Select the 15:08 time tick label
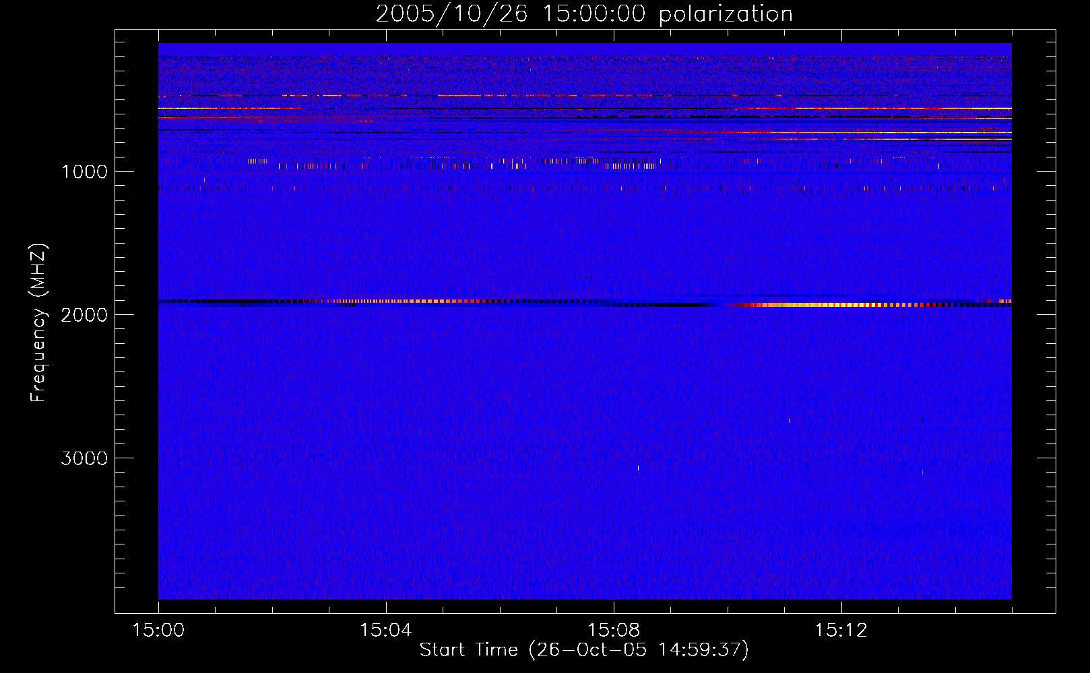Image resolution: width=1090 pixels, height=673 pixels. point(613,631)
